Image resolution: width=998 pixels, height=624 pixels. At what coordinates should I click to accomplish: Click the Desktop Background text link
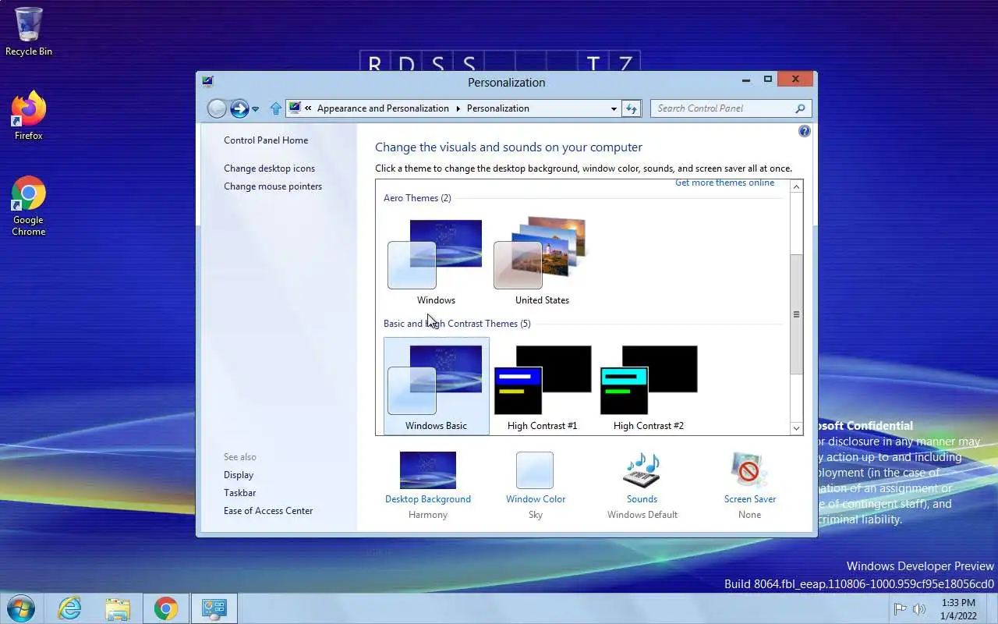[x=428, y=499]
